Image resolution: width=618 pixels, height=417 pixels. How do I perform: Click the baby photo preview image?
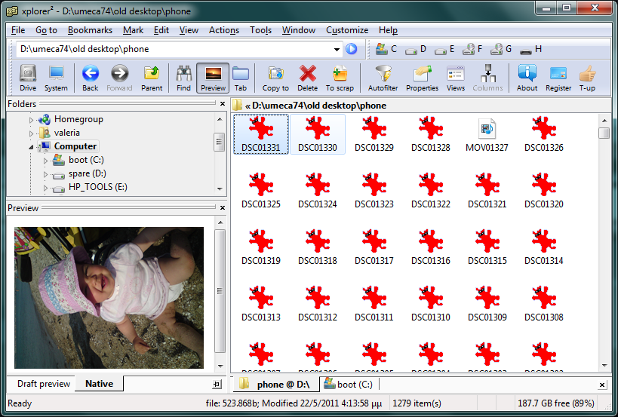(x=109, y=298)
